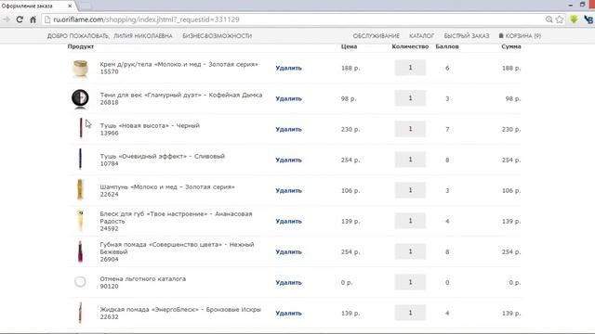Edit quantity for shampoo 22624
This screenshot has height=334, width=595.
(x=410, y=190)
